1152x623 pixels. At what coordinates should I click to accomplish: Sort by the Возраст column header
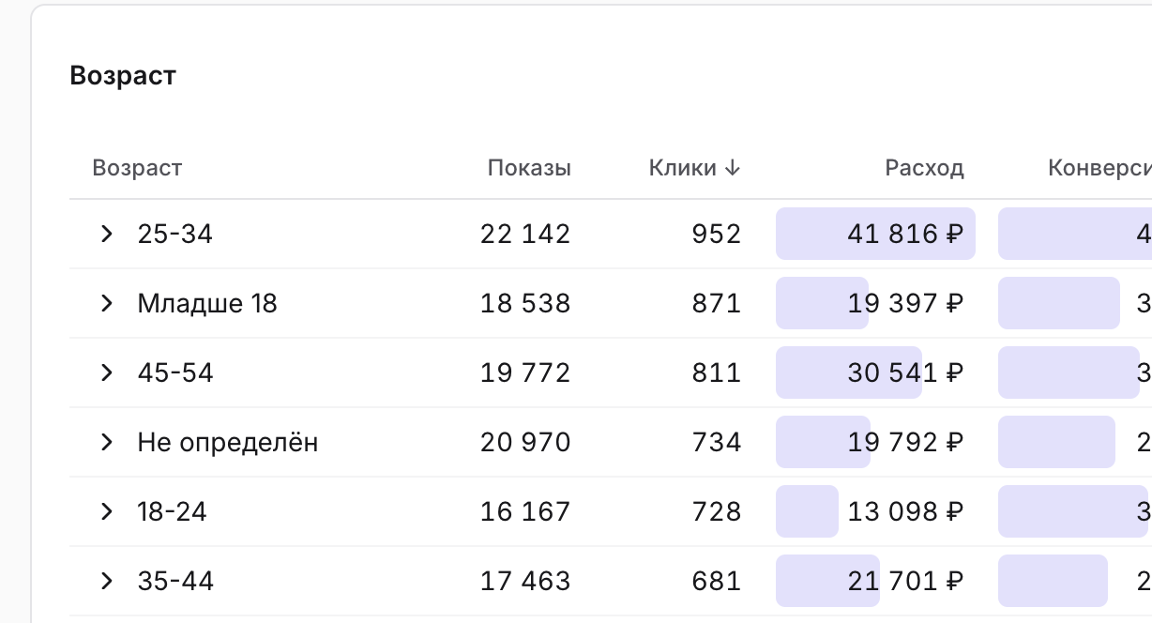click(x=137, y=168)
